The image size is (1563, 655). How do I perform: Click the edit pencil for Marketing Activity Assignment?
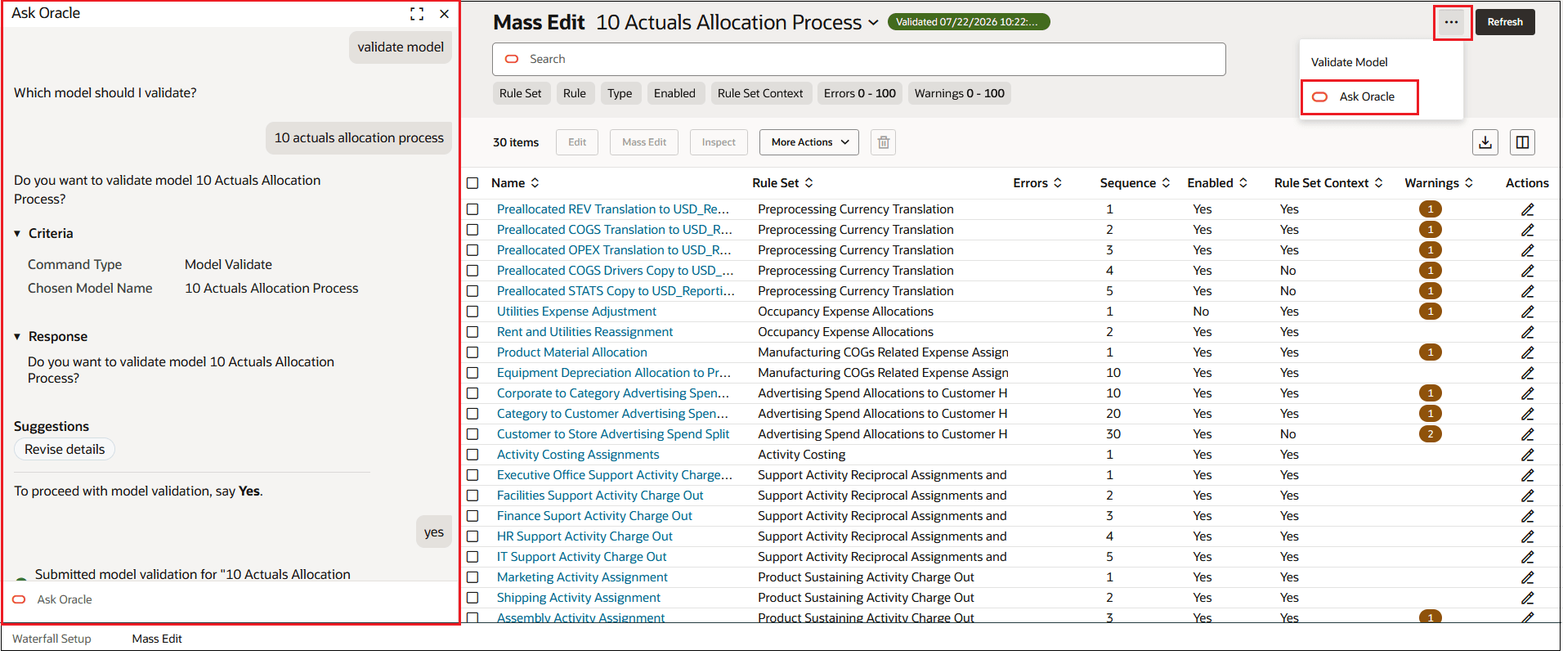click(1527, 577)
